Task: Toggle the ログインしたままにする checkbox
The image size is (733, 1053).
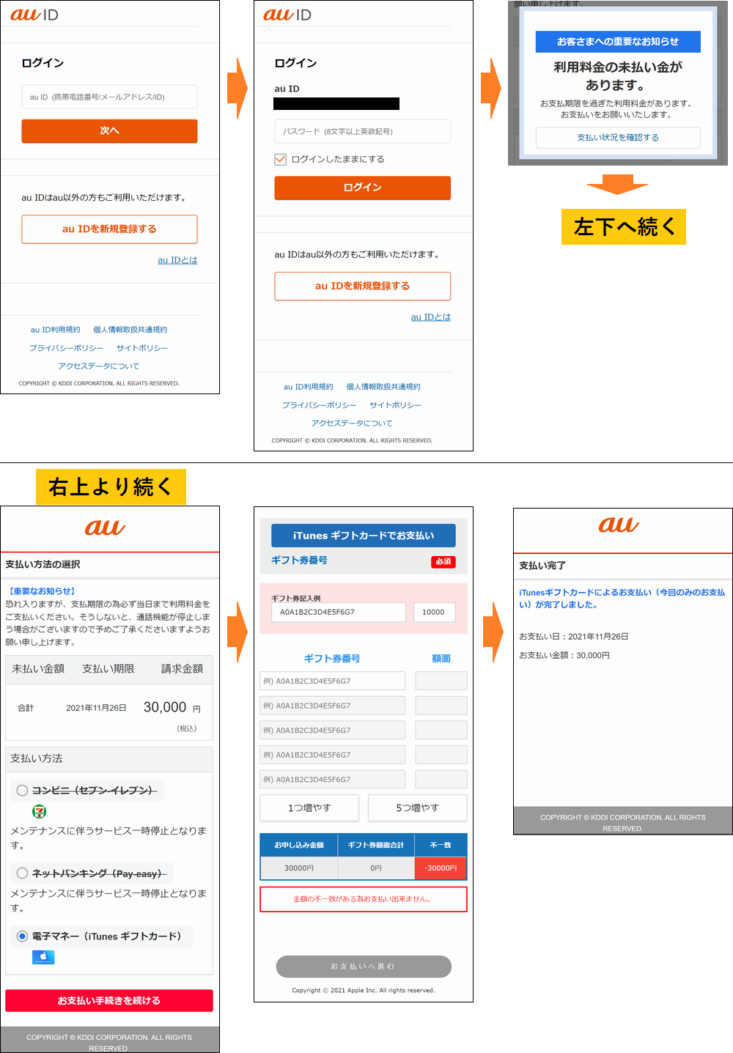Action: click(280, 159)
